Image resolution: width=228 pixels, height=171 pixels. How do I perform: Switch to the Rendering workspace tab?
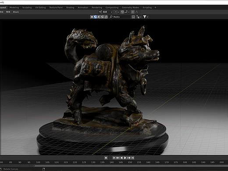tap(97, 7)
